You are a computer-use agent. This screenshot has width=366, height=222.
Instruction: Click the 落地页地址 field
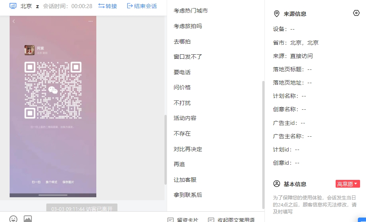point(292,83)
